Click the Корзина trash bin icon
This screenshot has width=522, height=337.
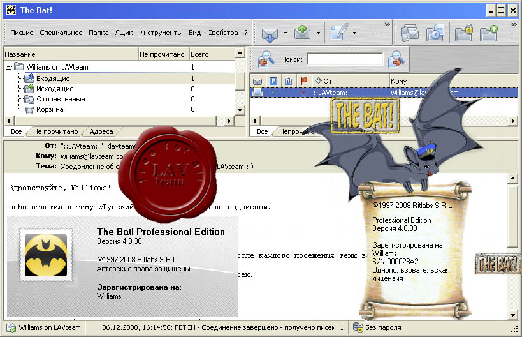click(x=29, y=110)
